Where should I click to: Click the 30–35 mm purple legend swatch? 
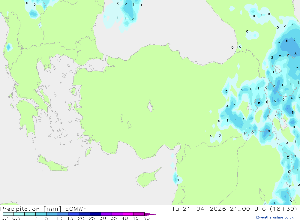click(x=106, y=214)
